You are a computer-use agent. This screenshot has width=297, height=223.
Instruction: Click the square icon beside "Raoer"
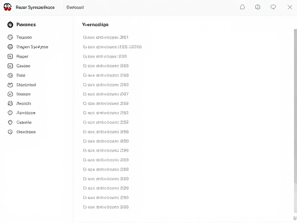tap(10, 56)
